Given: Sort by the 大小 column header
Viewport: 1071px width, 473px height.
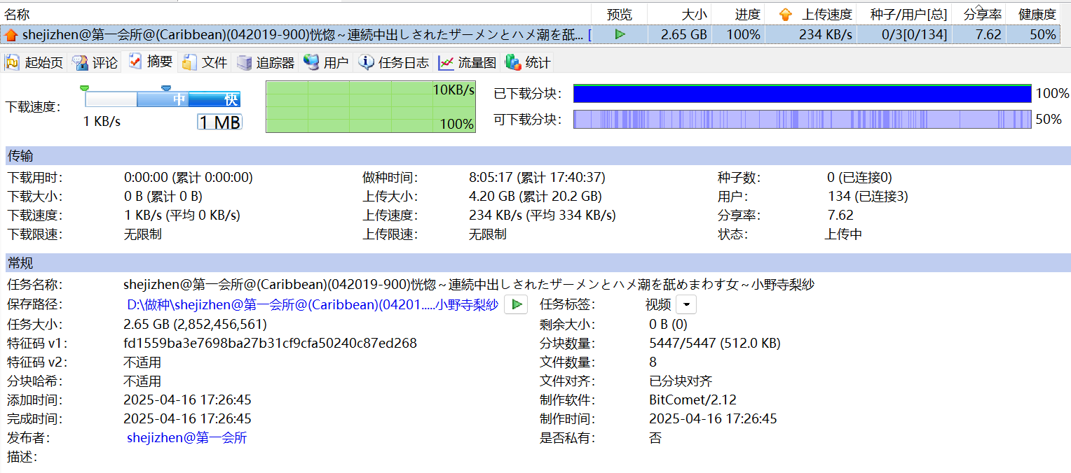Looking at the screenshot, I should 679,14.
